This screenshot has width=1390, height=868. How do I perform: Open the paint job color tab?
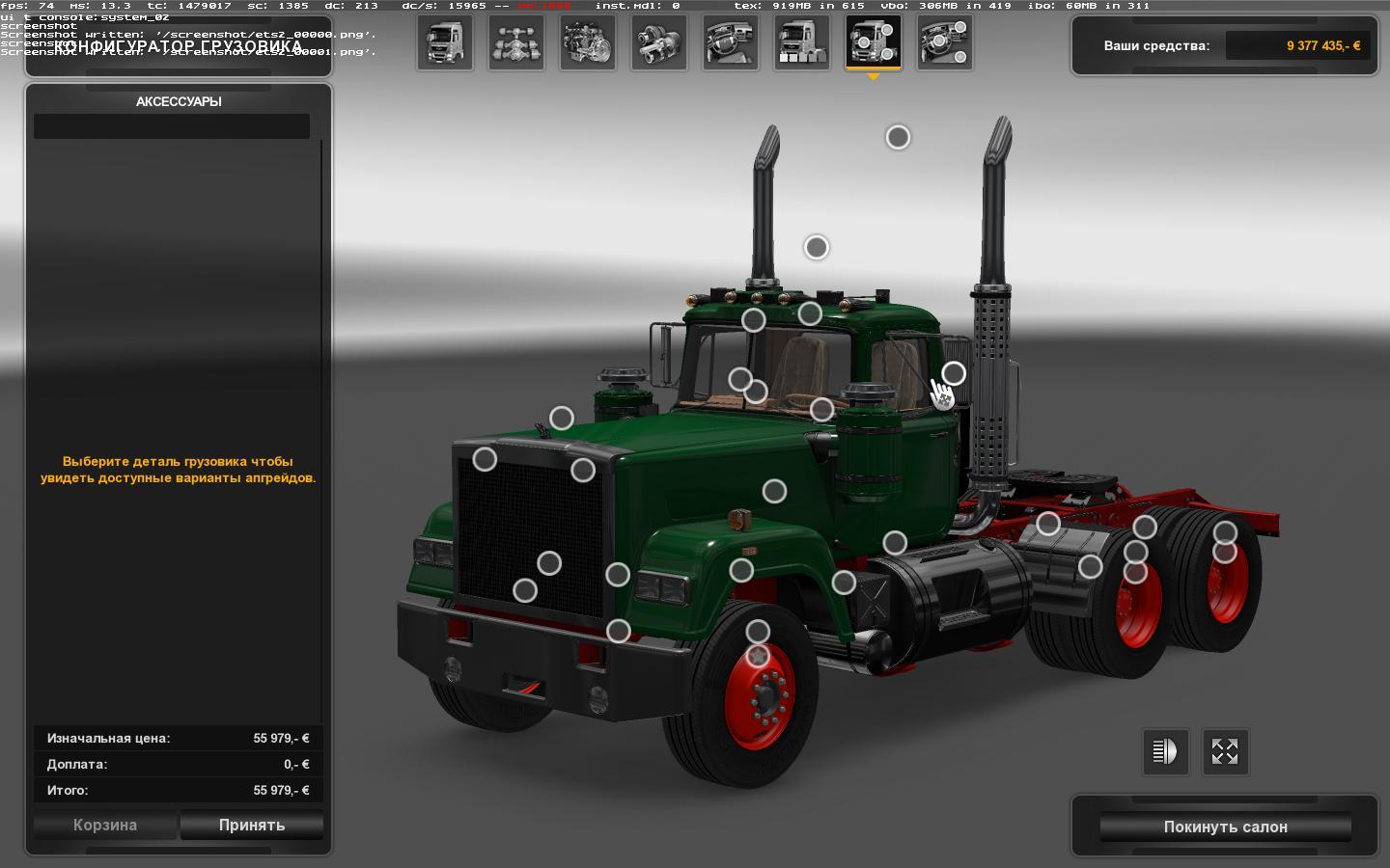click(x=802, y=43)
